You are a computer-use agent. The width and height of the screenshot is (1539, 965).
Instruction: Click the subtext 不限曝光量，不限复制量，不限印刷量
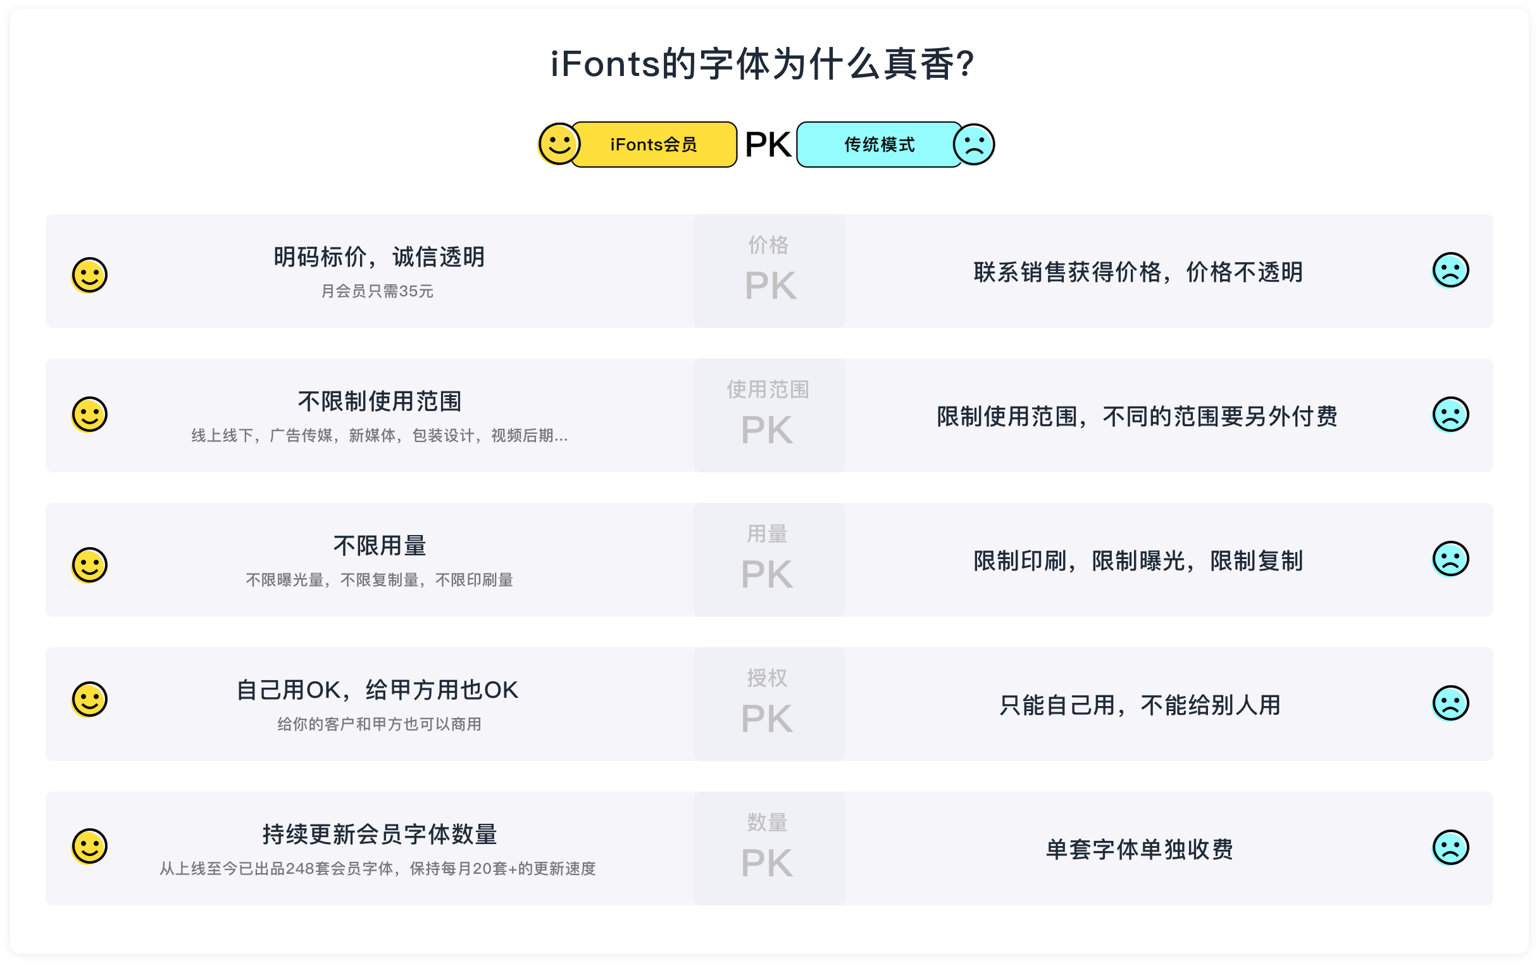[380, 579]
